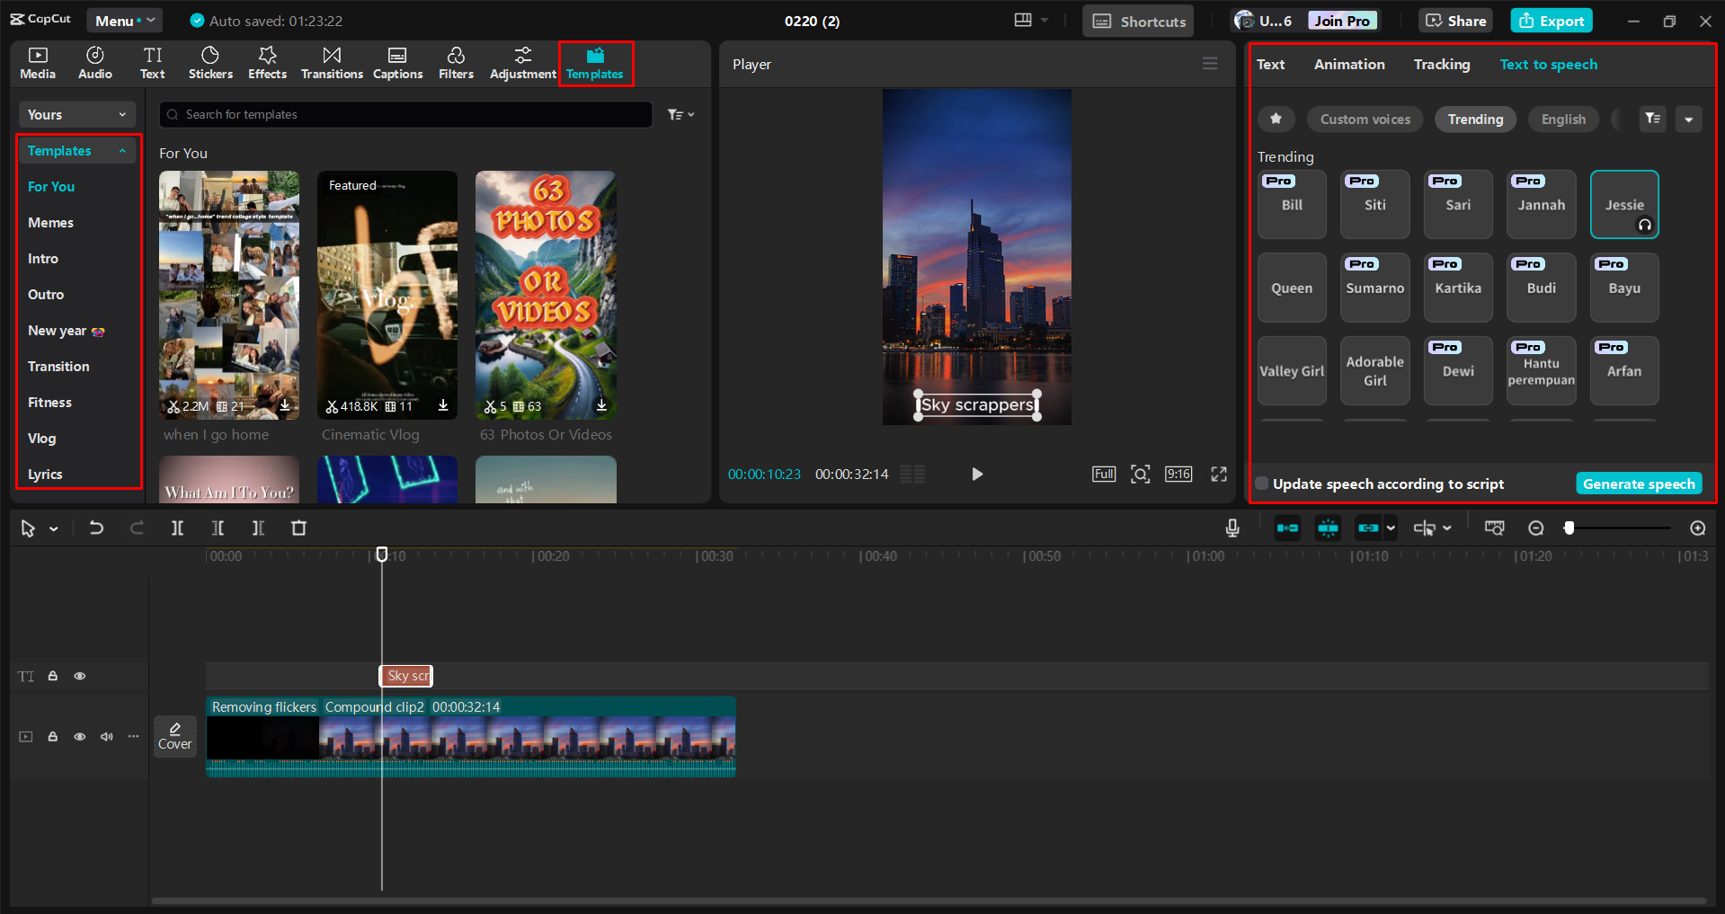
Task: Click the Undo icon above the timeline
Action: click(96, 528)
